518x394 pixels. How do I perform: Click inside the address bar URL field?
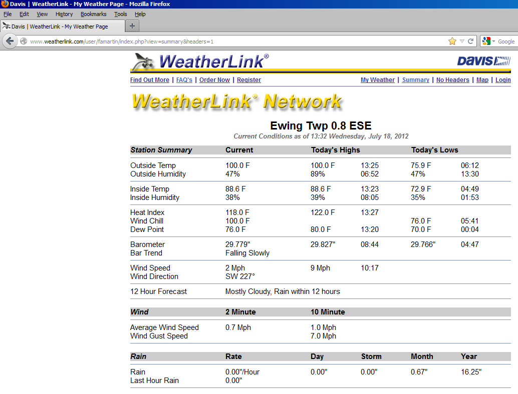pyautogui.click(x=225, y=41)
